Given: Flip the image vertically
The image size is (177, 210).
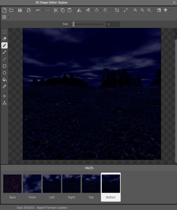Looking at the screenshot, I should coord(88,10).
